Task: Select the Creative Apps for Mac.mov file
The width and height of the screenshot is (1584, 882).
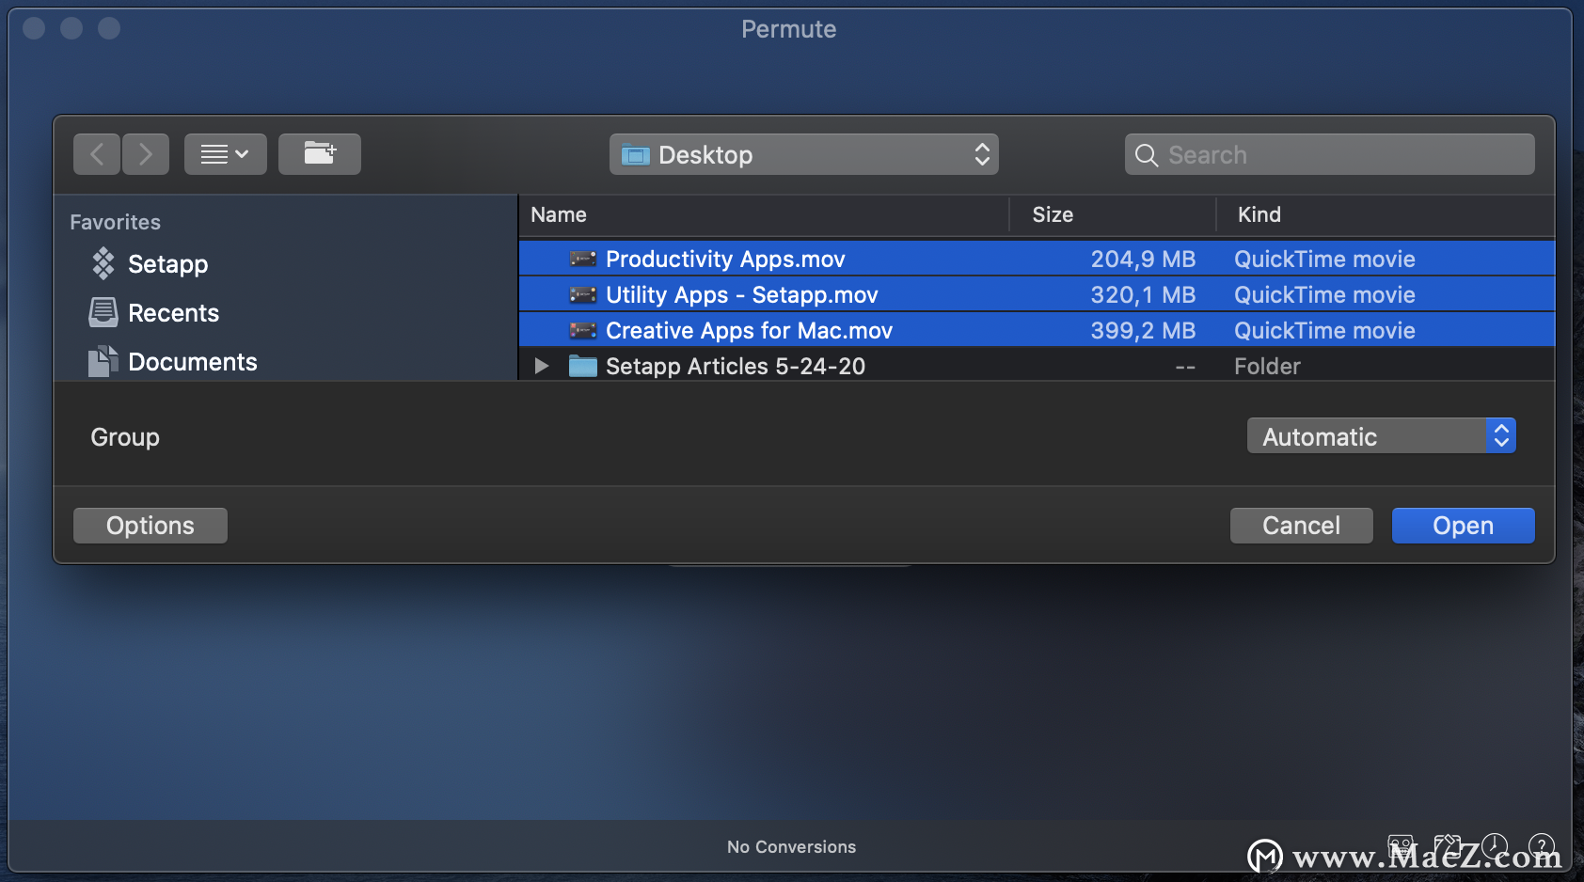Action: coord(1037,330)
